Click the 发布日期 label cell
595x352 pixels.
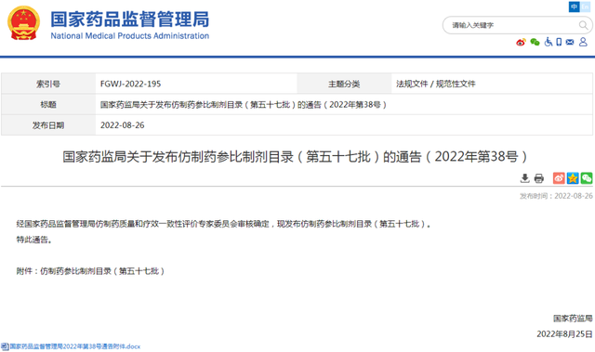click(48, 125)
